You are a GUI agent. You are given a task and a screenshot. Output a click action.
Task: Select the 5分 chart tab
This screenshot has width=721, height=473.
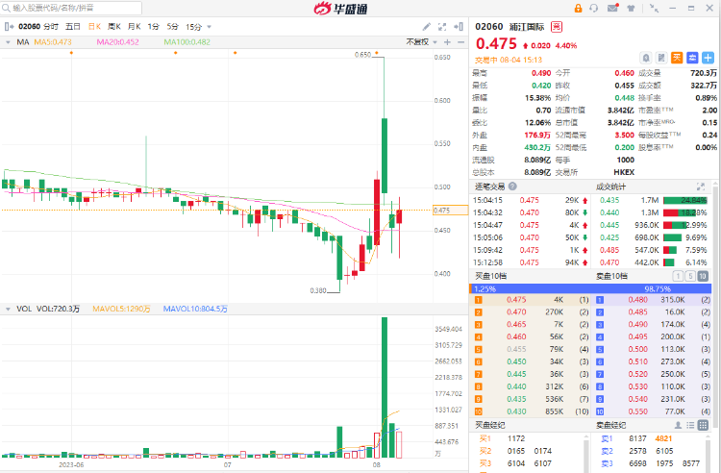[x=172, y=27]
